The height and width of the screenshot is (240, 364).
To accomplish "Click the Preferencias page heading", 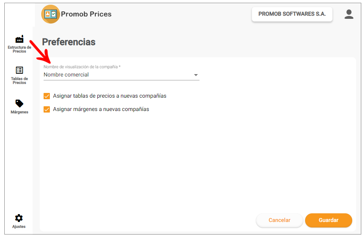I will (69, 42).
